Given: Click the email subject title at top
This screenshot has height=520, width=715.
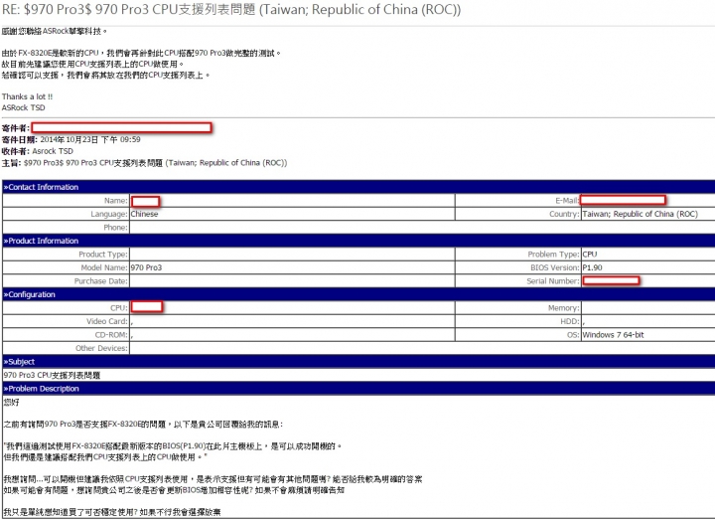Looking at the screenshot, I should tap(231, 10).
